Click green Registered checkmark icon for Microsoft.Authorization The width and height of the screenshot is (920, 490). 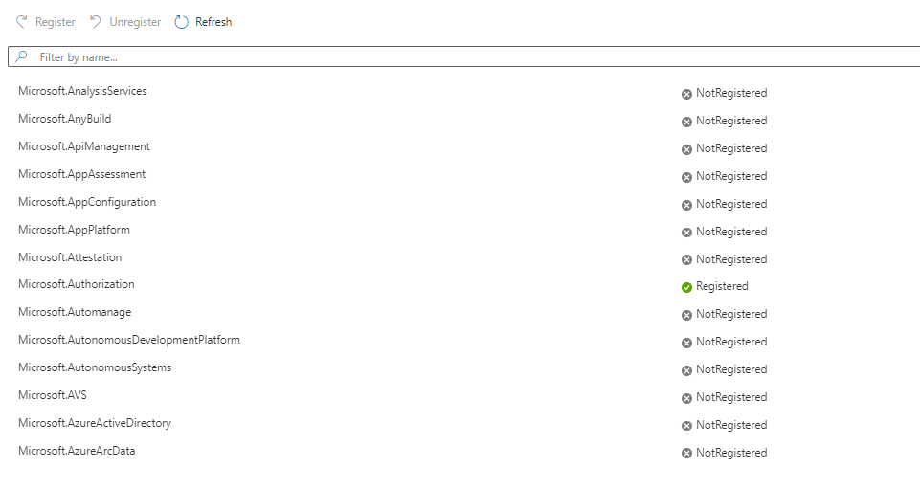pyautogui.click(x=686, y=287)
